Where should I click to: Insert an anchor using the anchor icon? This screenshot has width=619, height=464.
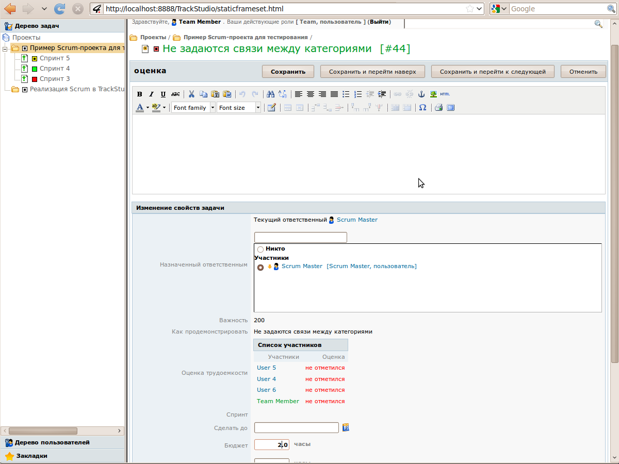click(x=421, y=94)
